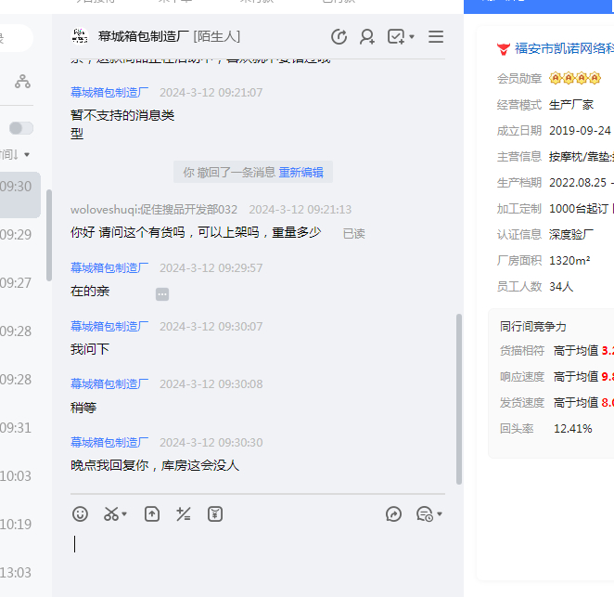Click the organization tree icon in sidebar
614x597 pixels.
click(22, 82)
